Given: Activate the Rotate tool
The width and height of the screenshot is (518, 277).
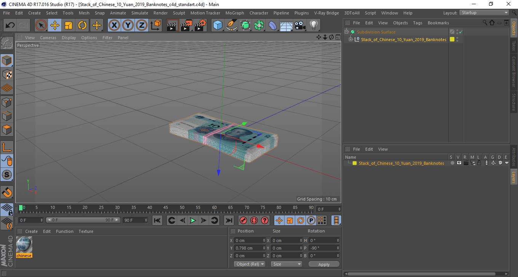Looking at the screenshot, I should (x=82, y=25).
